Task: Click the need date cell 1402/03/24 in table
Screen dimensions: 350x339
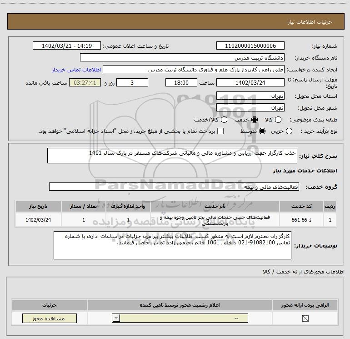Action: (38, 220)
